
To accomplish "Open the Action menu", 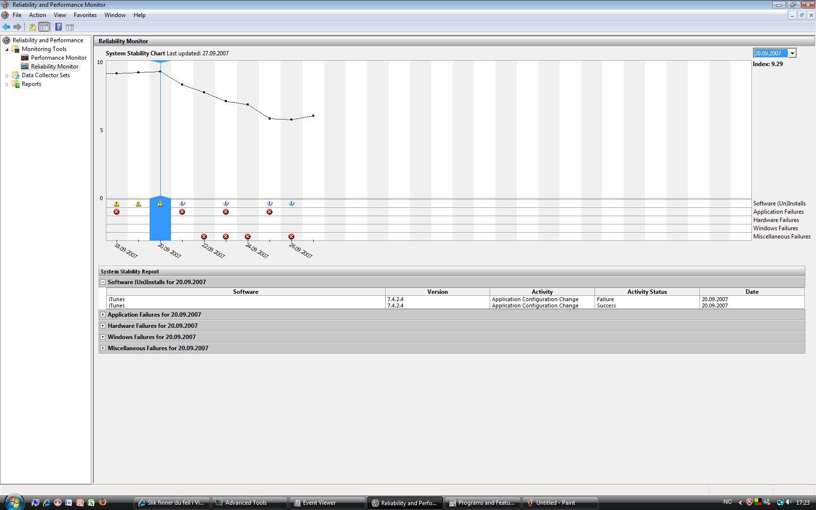I will (x=37, y=15).
